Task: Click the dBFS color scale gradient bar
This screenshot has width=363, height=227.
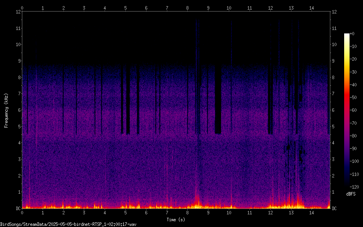Action: (346, 110)
